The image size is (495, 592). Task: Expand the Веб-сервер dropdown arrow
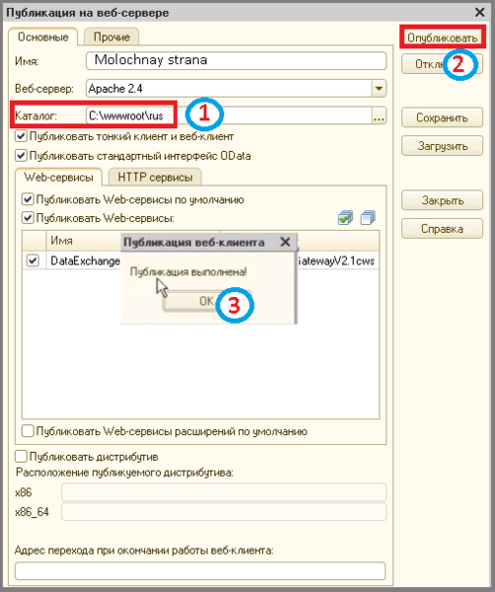pyautogui.click(x=379, y=89)
